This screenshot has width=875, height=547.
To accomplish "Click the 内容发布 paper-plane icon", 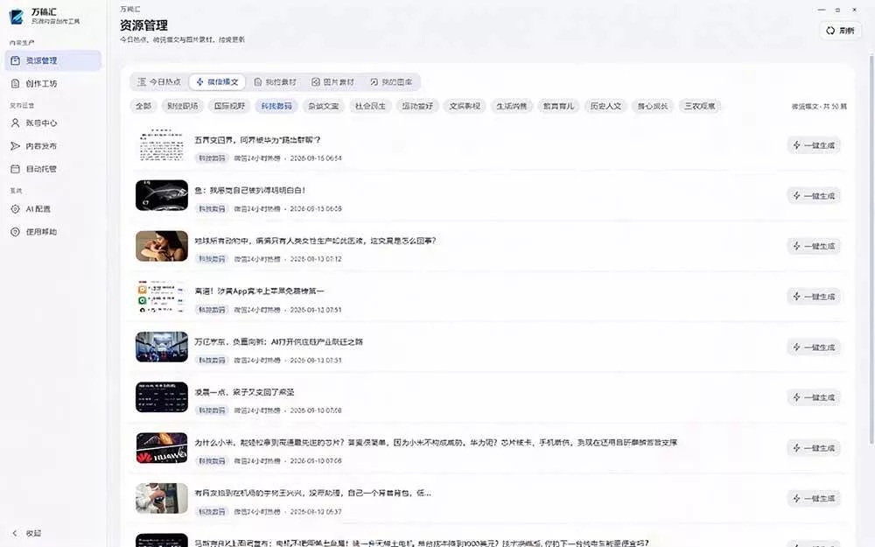I will 16,145.
